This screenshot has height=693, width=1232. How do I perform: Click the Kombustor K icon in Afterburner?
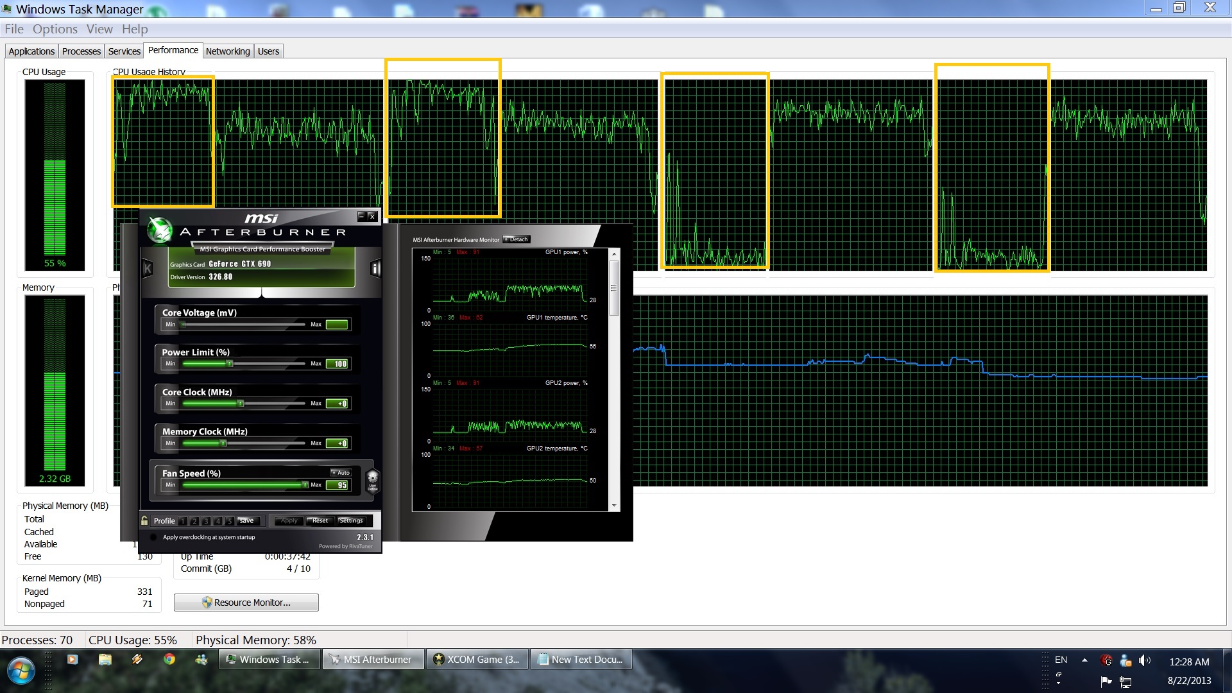(x=148, y=269)
